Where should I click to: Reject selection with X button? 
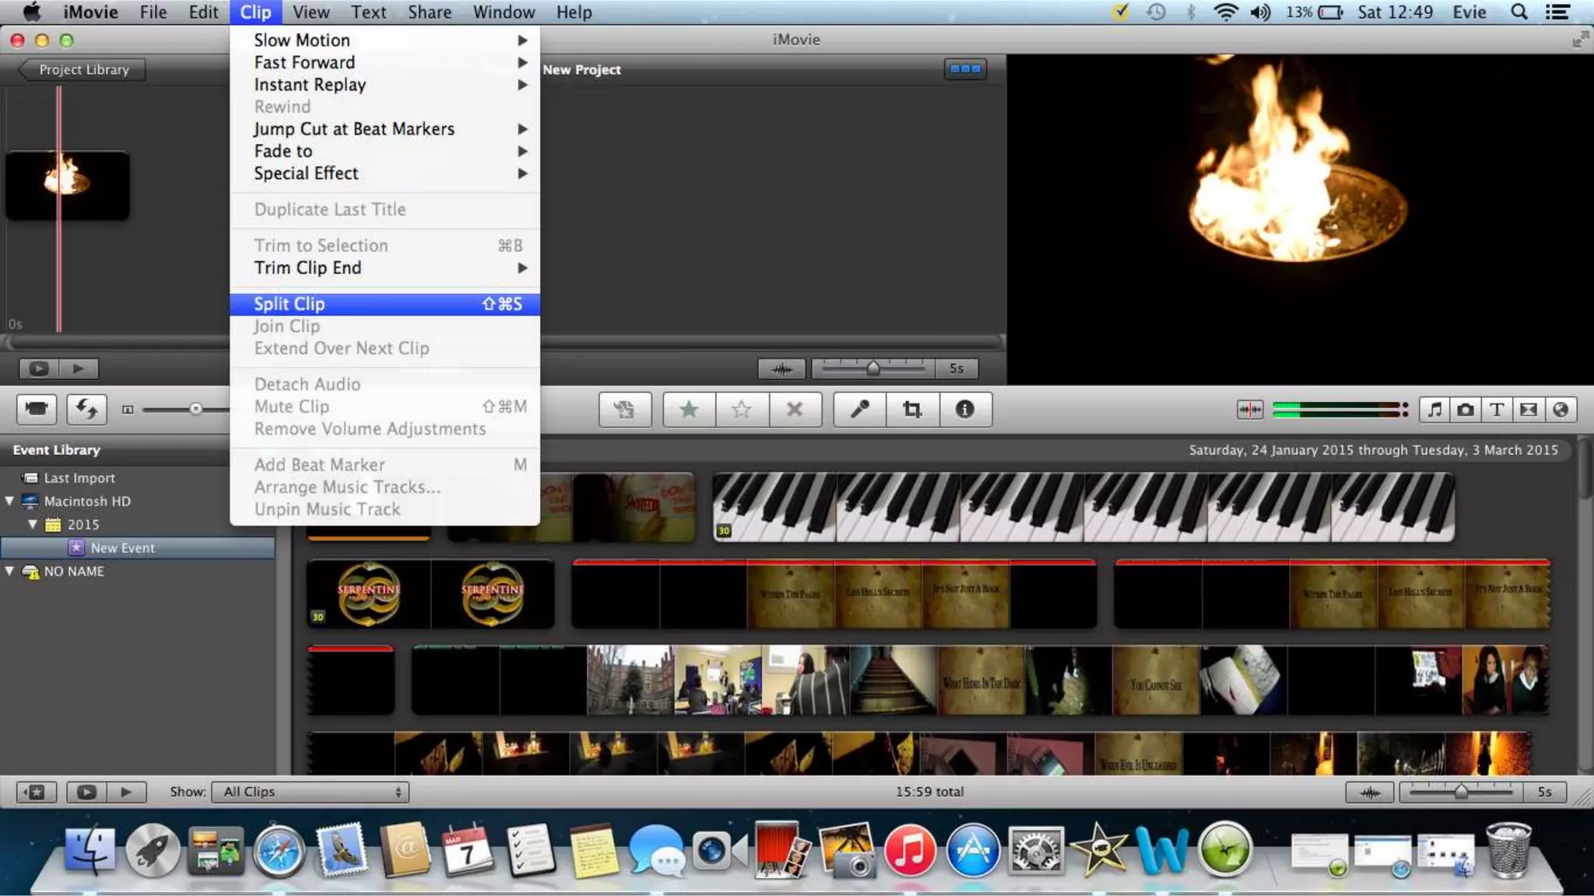tap(795, 409)
